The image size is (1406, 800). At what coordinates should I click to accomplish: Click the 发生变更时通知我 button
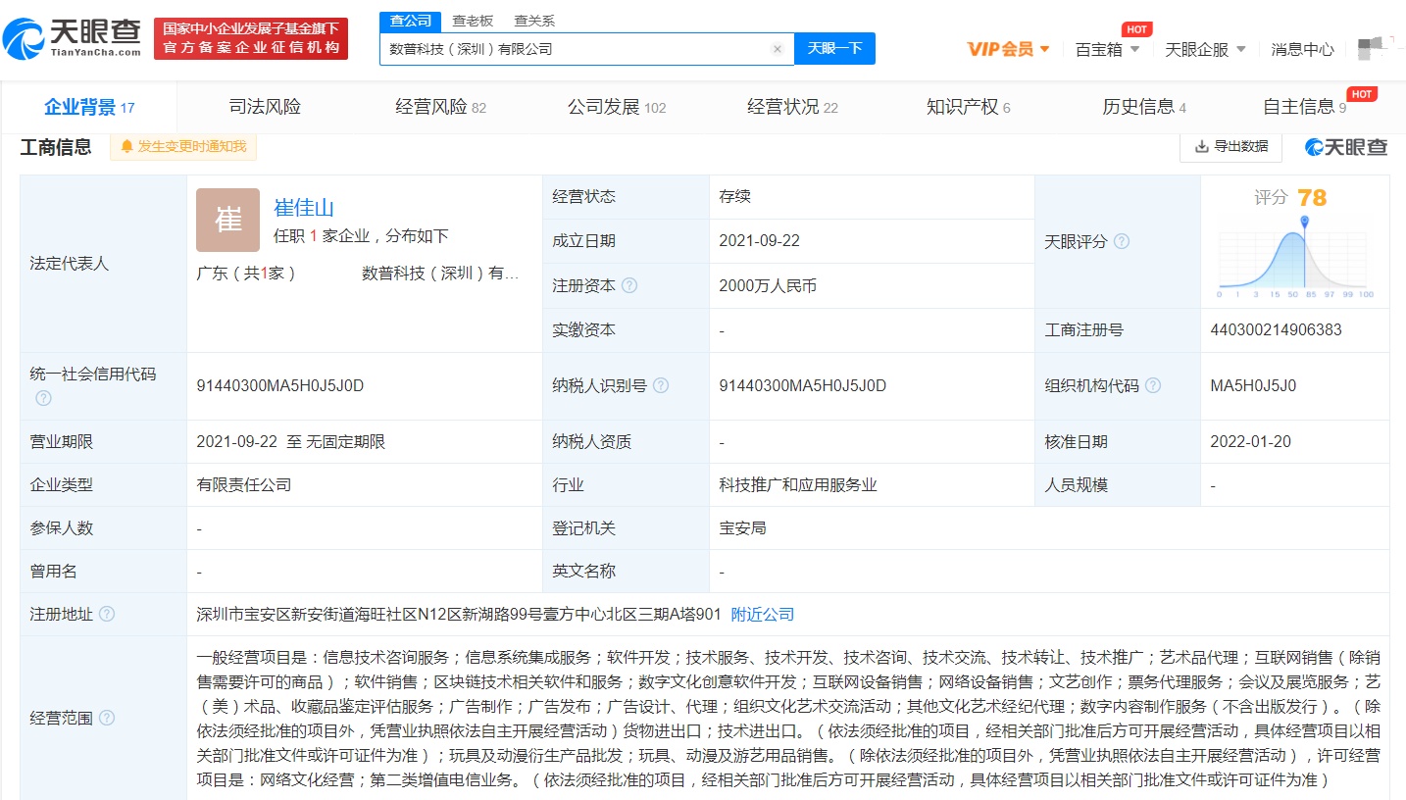tap(183, 147)
